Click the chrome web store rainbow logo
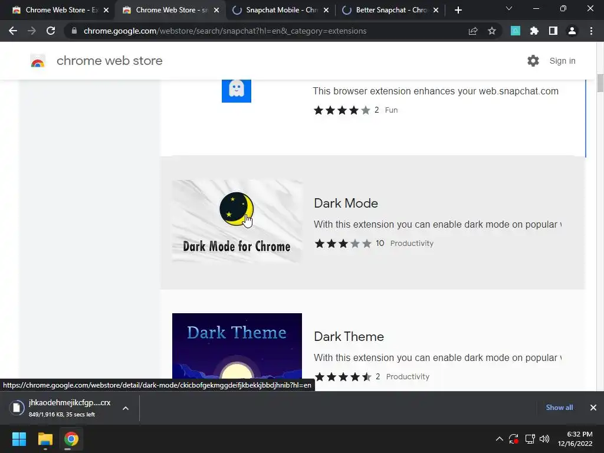 [38, 61]
